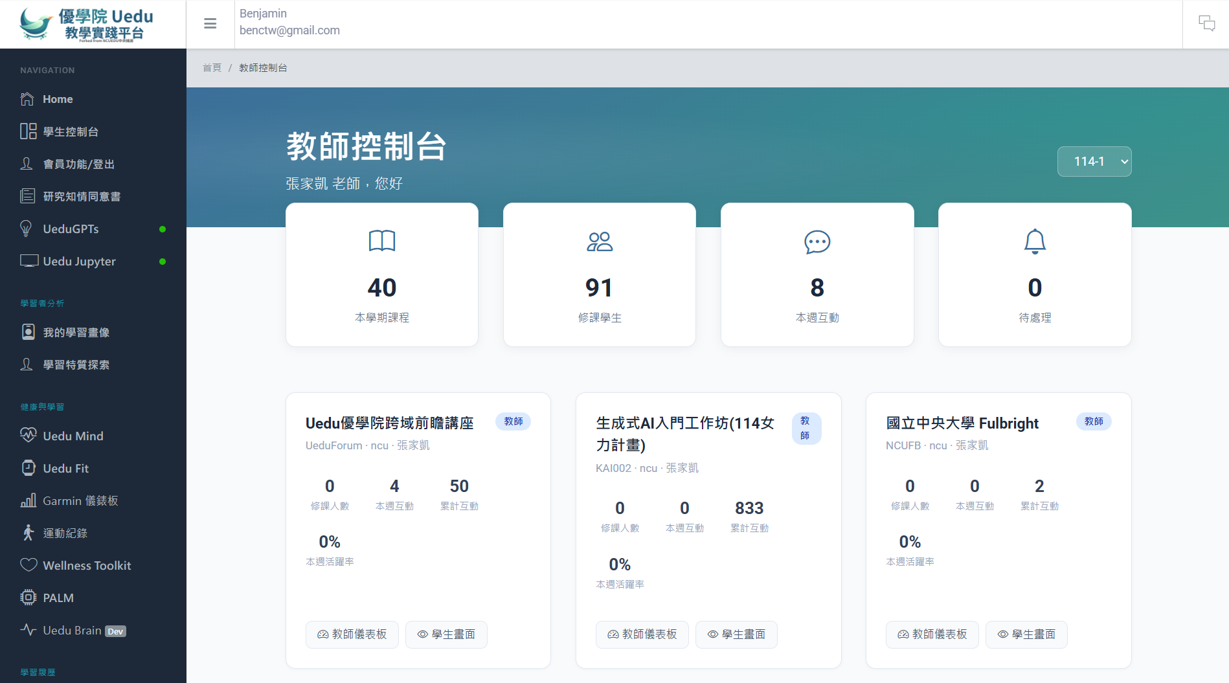Image resolution: width=1229 pixels, height=683 pixels.
Task: Open the chat messages icon at top right
Action: tap(1207, 23)
